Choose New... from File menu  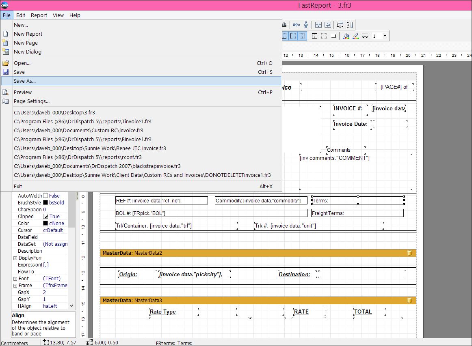click(141, 25)
